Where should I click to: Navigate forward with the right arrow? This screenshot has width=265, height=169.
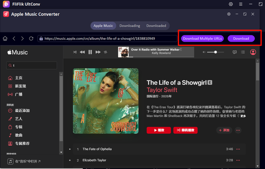23,38
